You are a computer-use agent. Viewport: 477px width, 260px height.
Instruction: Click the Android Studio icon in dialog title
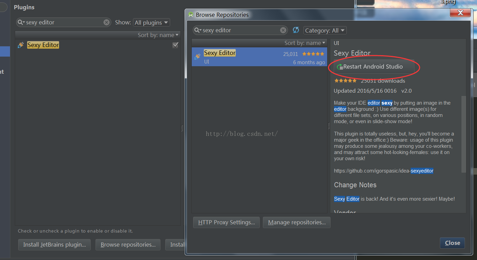(x=191, y=15)
